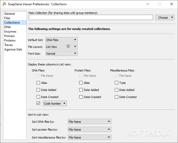Click the Main Collection path field

tap(91, 17)
